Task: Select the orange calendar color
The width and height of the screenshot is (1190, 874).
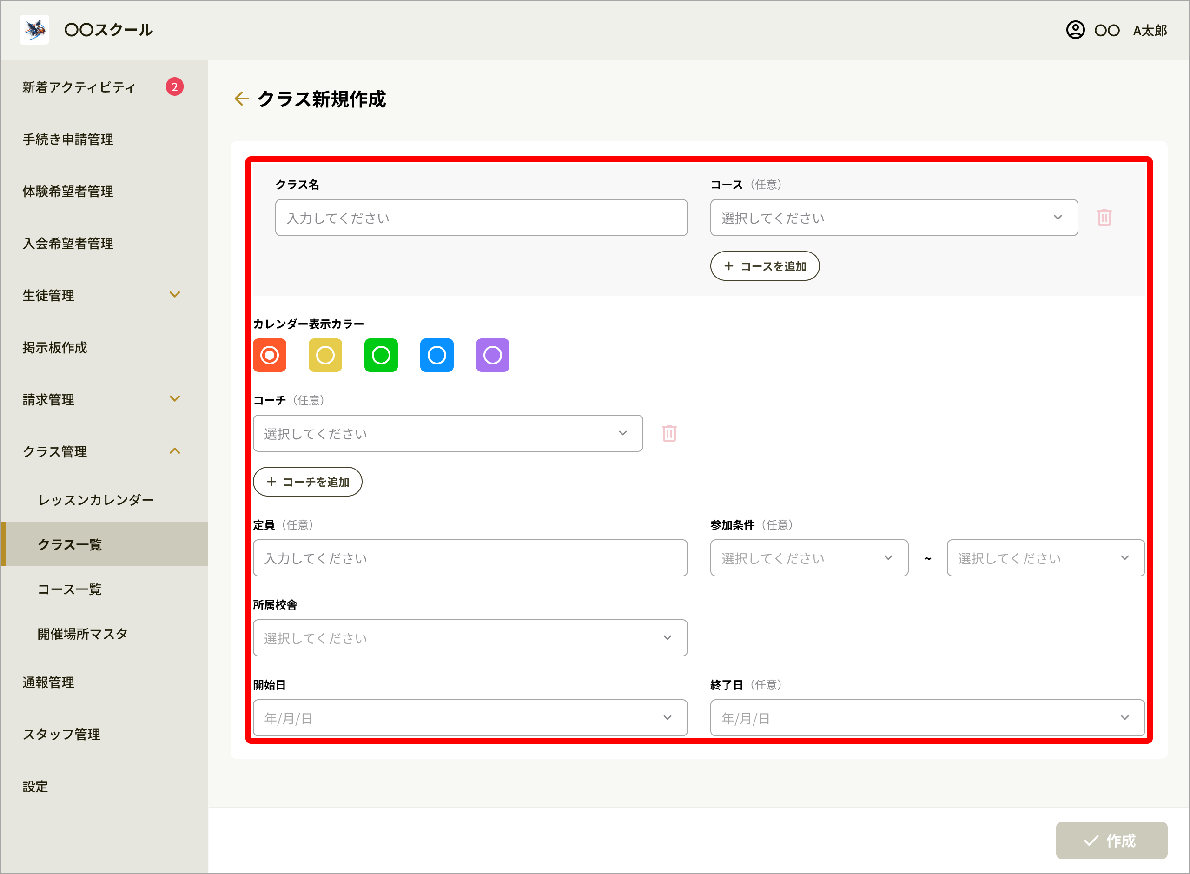Action: [270, 356]
